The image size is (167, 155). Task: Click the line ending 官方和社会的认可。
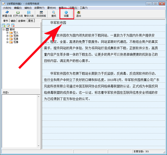point(67,99)
